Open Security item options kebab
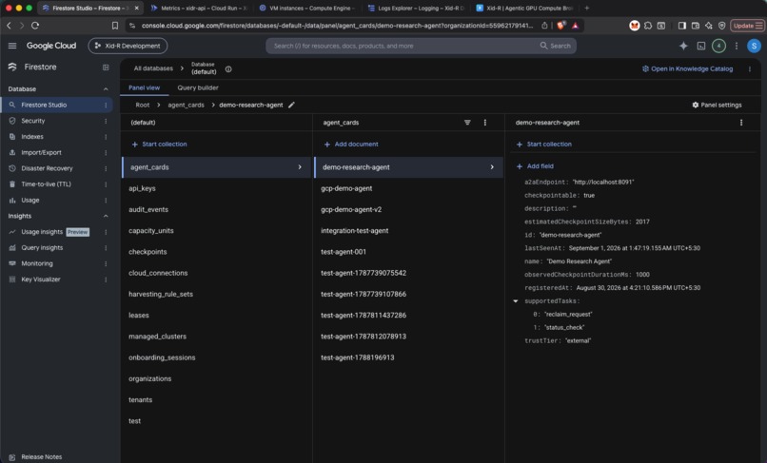 click(x=106, y=121)
